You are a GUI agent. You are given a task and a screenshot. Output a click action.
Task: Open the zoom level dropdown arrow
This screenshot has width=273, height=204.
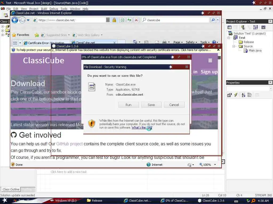[215, 165]
